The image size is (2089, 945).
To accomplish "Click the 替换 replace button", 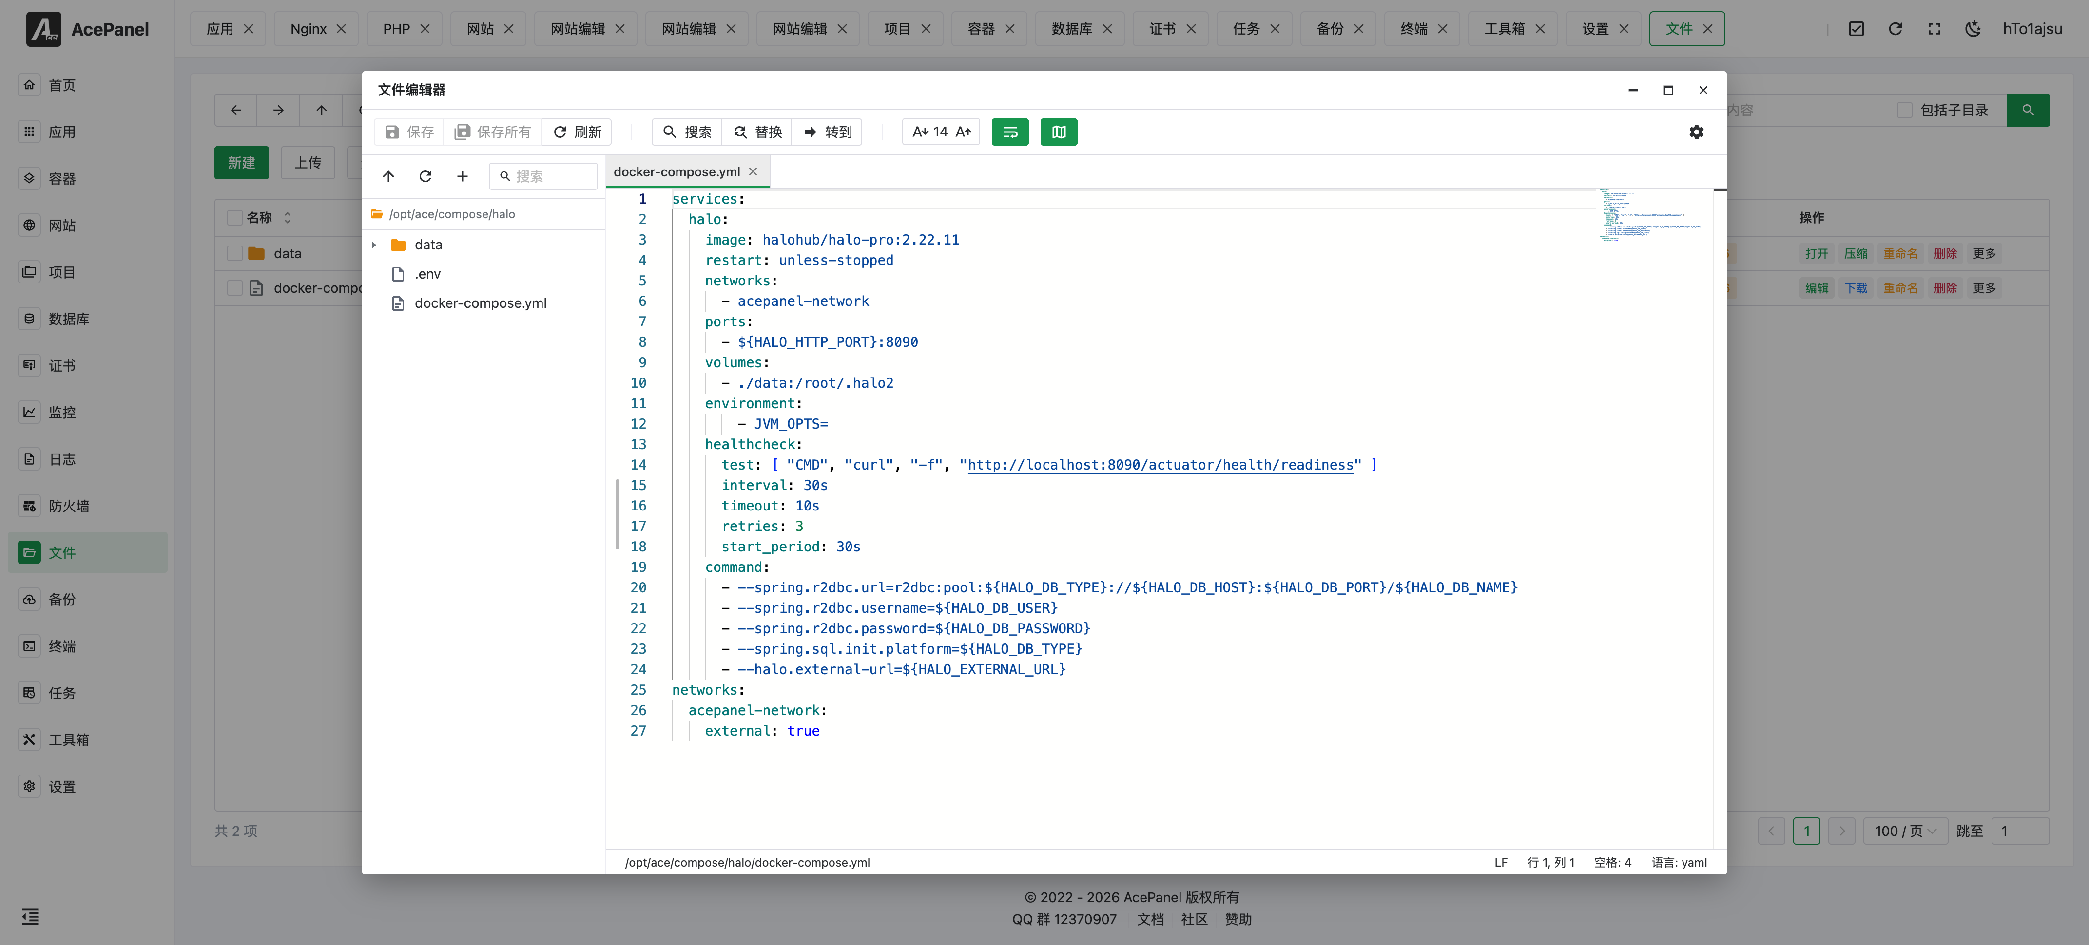I will tap(757, 132).
